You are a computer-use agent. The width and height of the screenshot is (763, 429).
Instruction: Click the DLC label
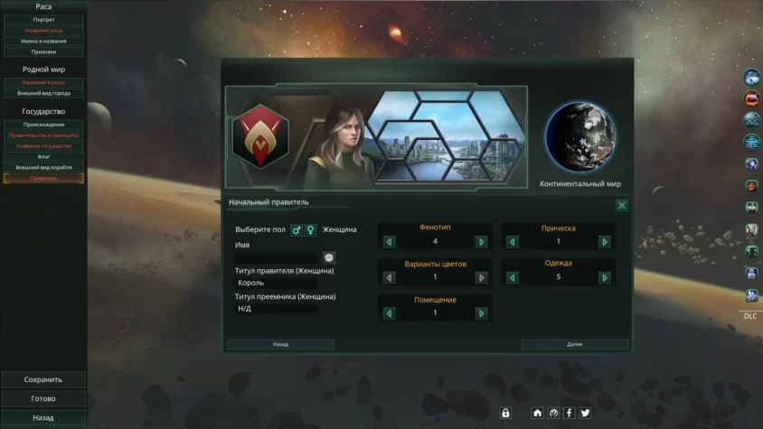[x=750, y=316]
